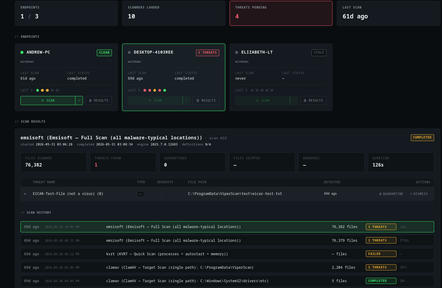Click the STALE badge on ELIZABETH-LT
Screen dimensions: 442x288
319,53
